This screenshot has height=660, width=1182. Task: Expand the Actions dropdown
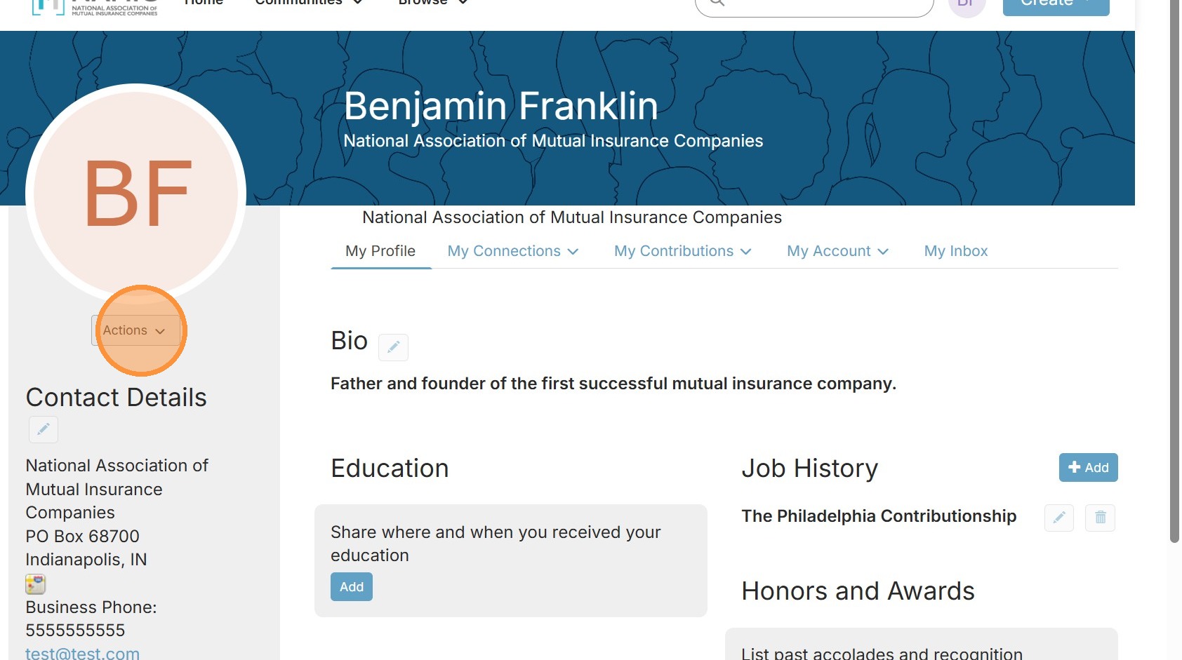[x=135, y=330]
